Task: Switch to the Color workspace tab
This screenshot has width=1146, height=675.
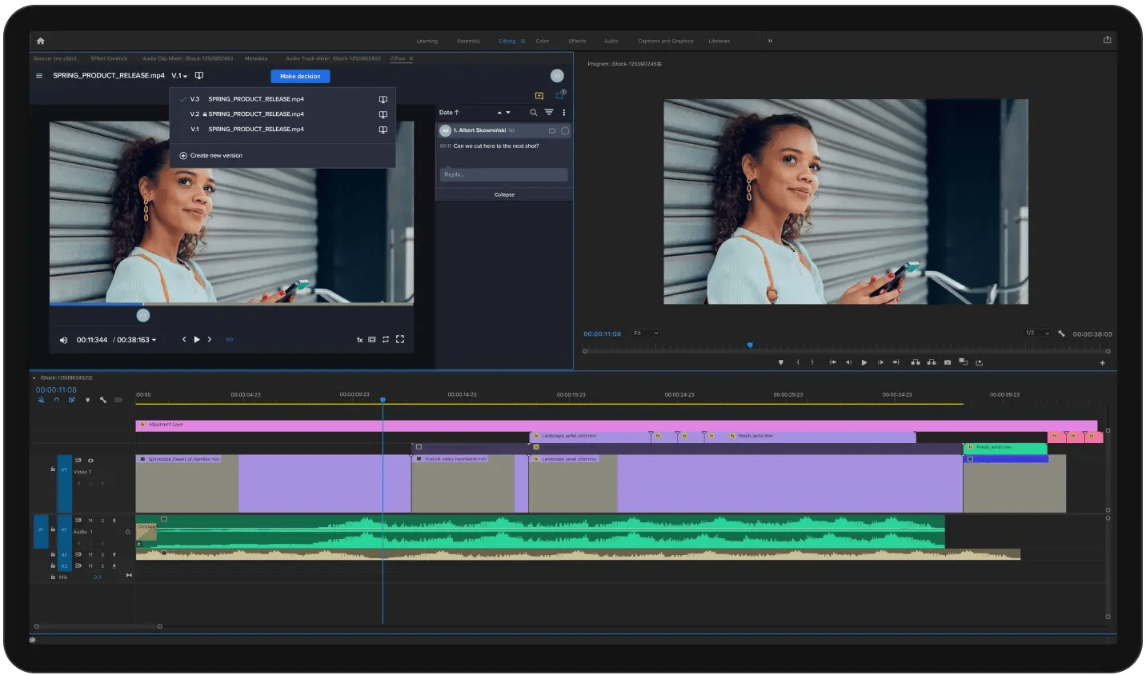Action: click(x=542, y=41)
